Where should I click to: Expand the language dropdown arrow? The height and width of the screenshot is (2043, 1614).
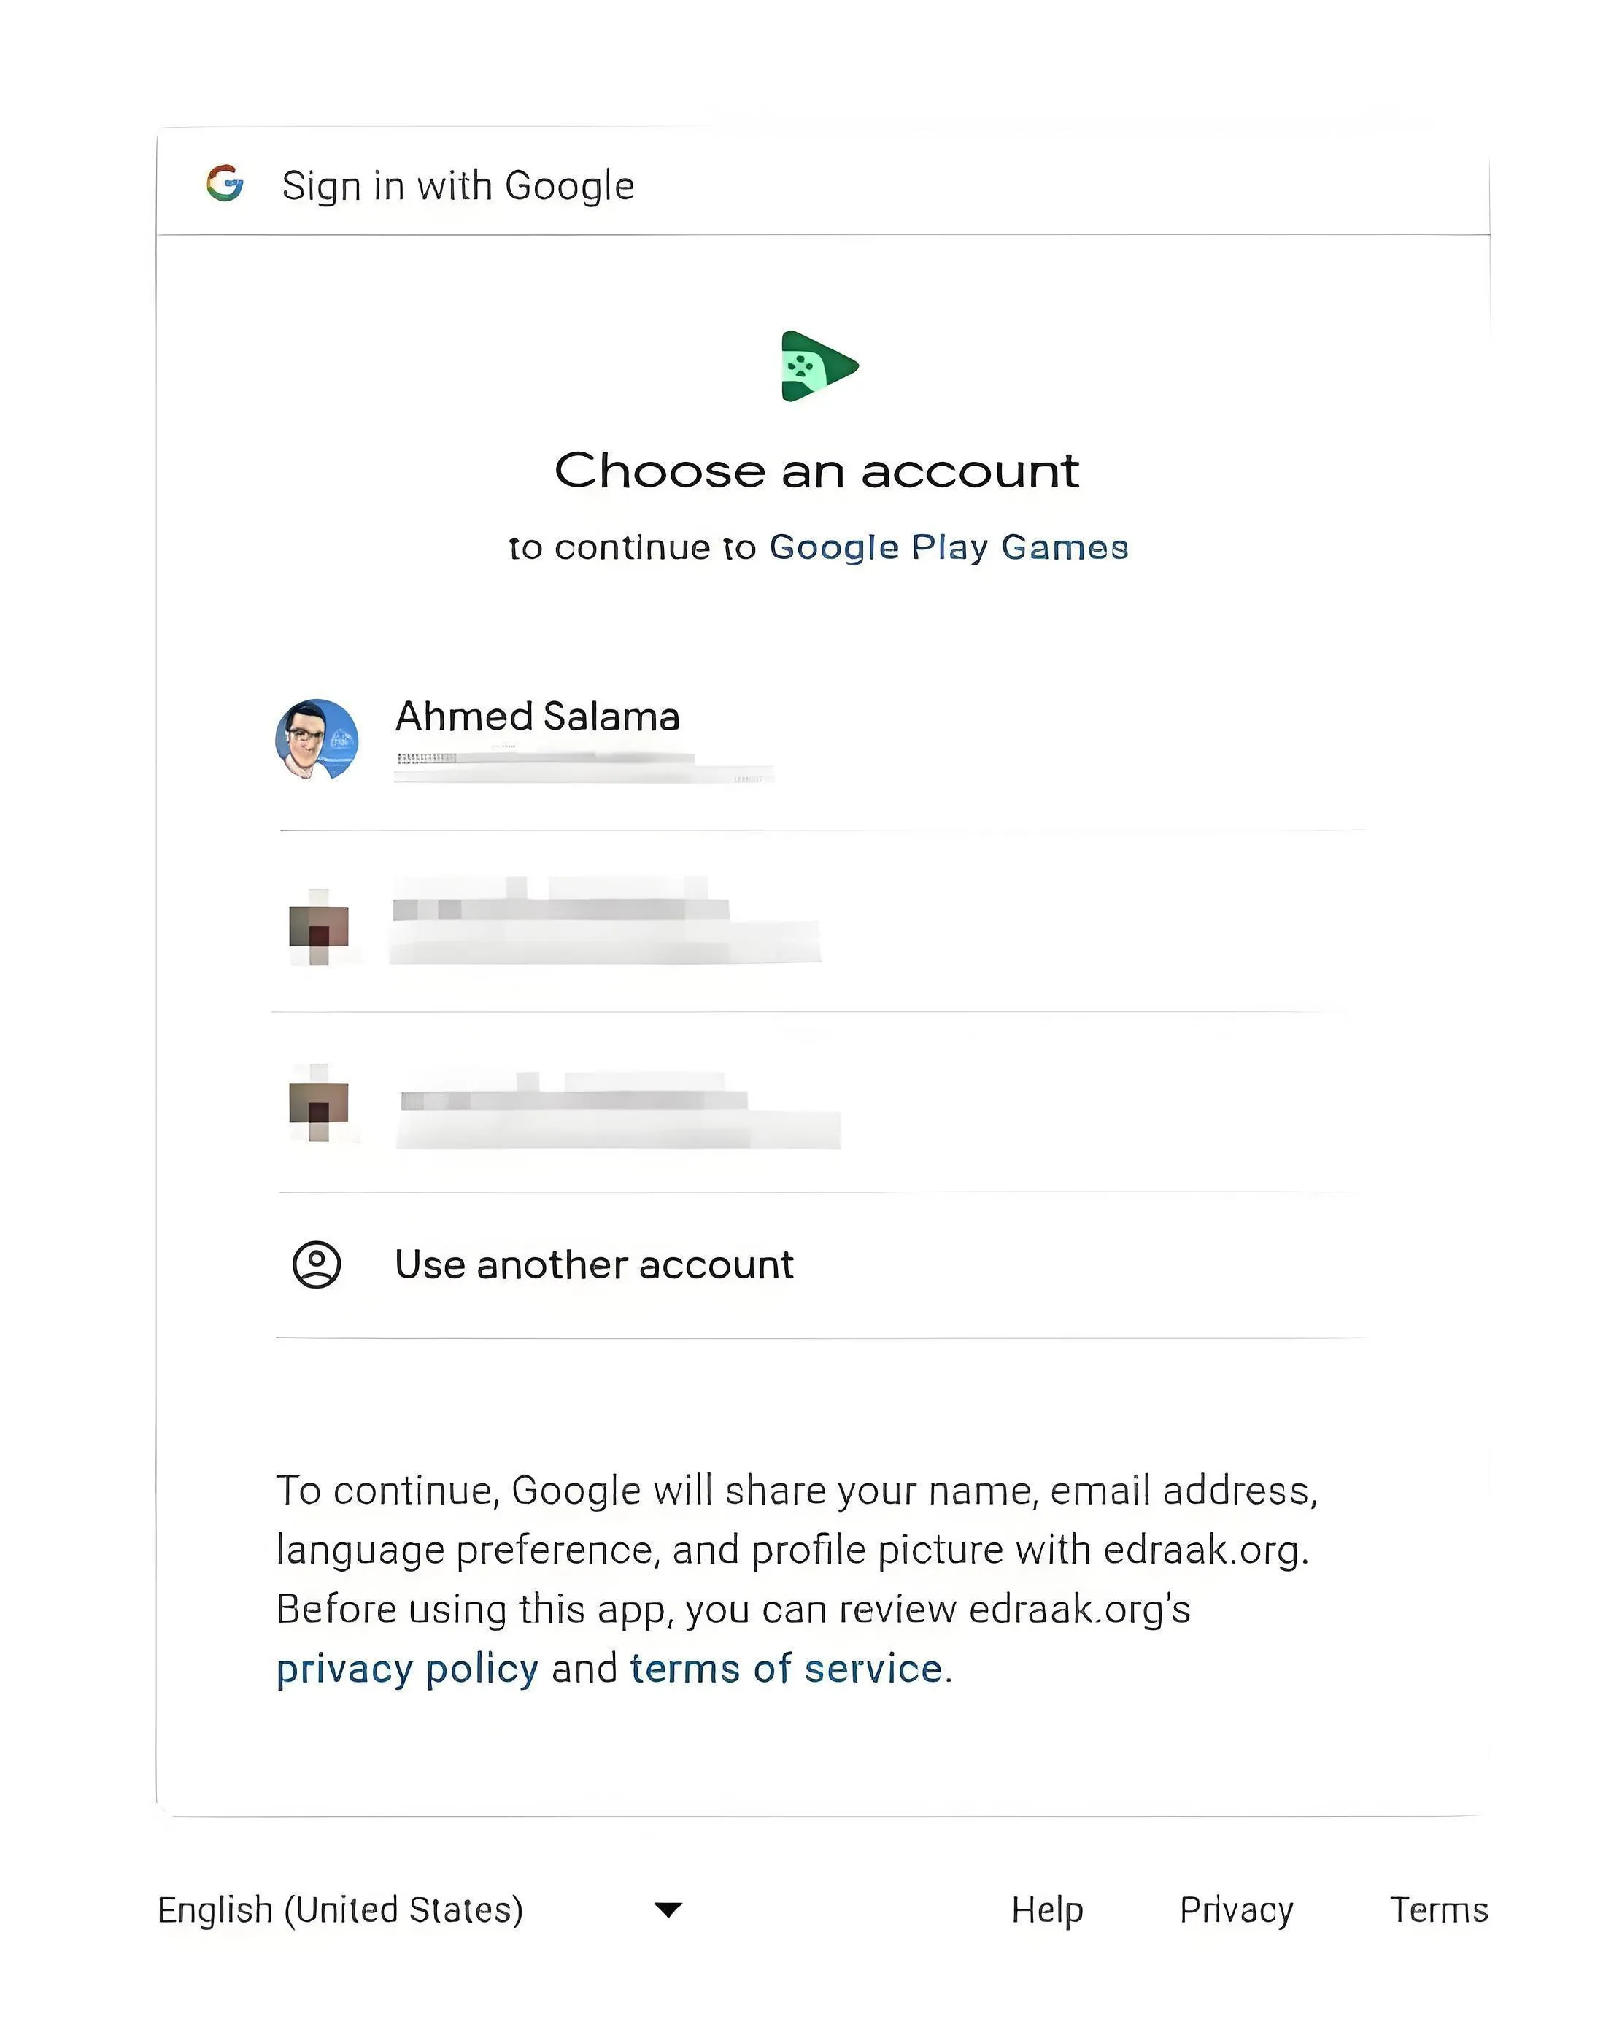[x=668, y=1909]
